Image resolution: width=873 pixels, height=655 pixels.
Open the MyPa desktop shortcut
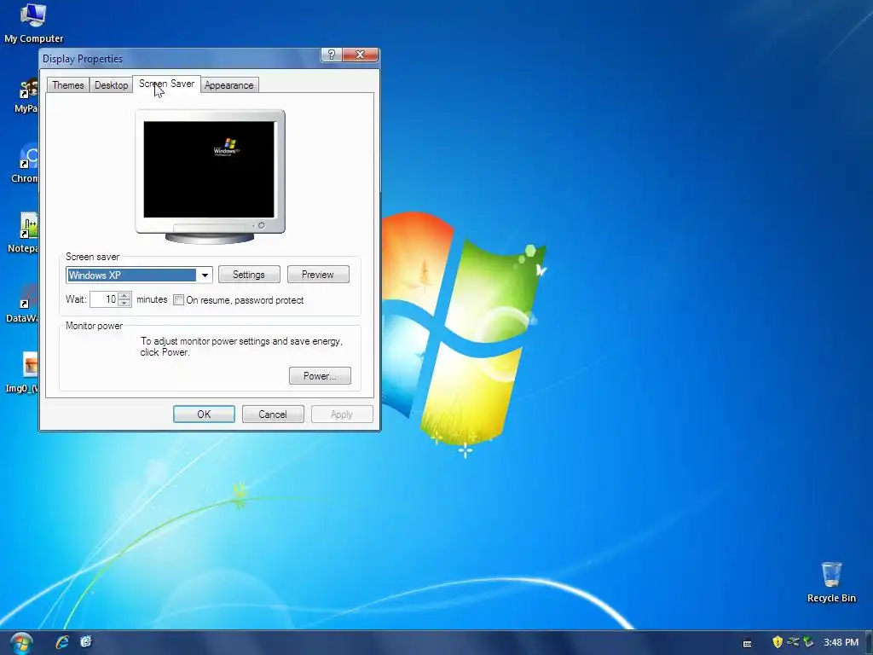(26, 95)
